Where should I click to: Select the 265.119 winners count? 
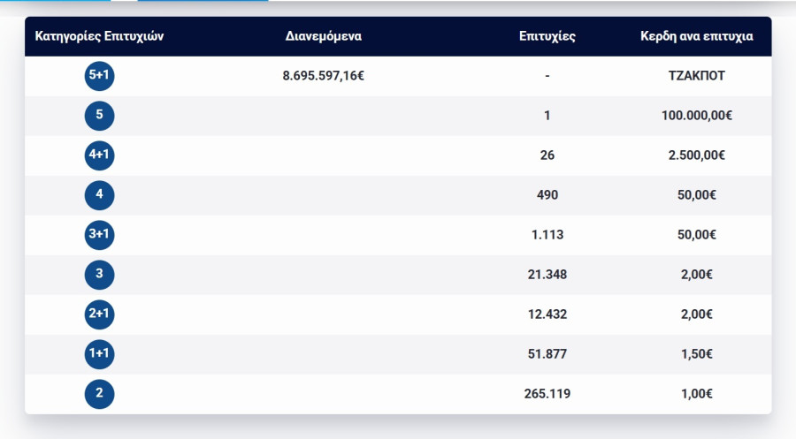pyautogui.click(x=547, y=394)
